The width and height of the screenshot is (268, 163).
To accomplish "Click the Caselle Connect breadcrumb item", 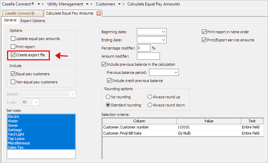I will (x=18, y=4).
